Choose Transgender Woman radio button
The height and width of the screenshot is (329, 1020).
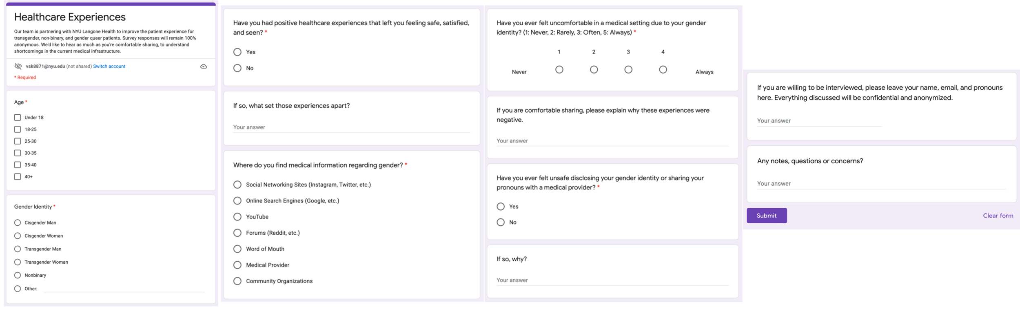point(18,262)
